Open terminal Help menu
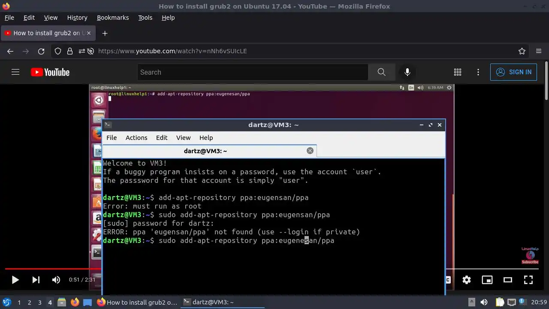549x309 pixels. point(206,137)
